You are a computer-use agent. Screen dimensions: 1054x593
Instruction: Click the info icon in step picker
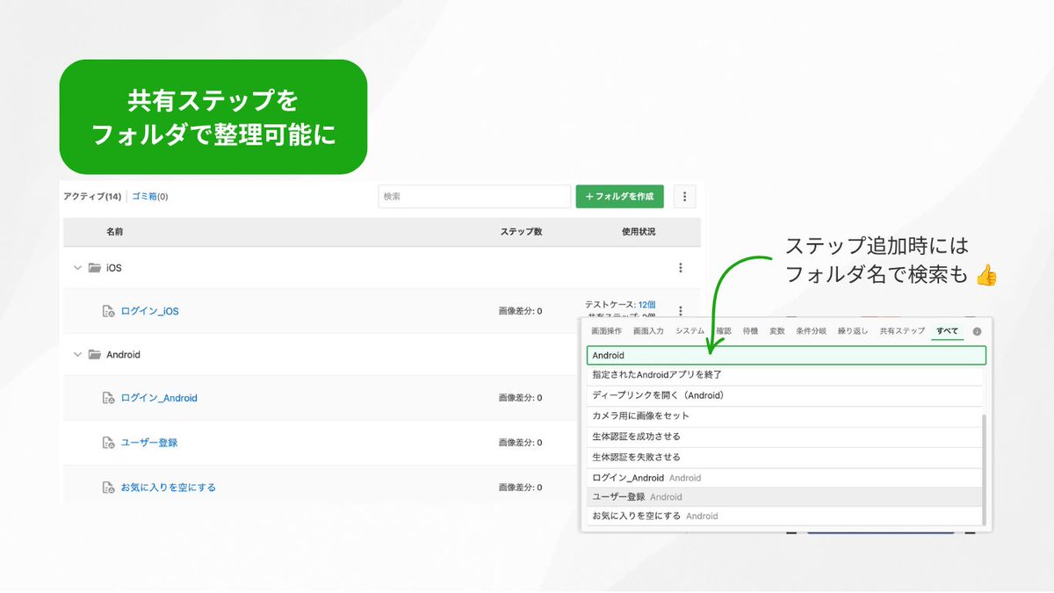[977, 331]
